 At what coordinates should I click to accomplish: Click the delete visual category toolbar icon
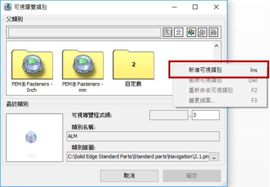coord(202,32)
